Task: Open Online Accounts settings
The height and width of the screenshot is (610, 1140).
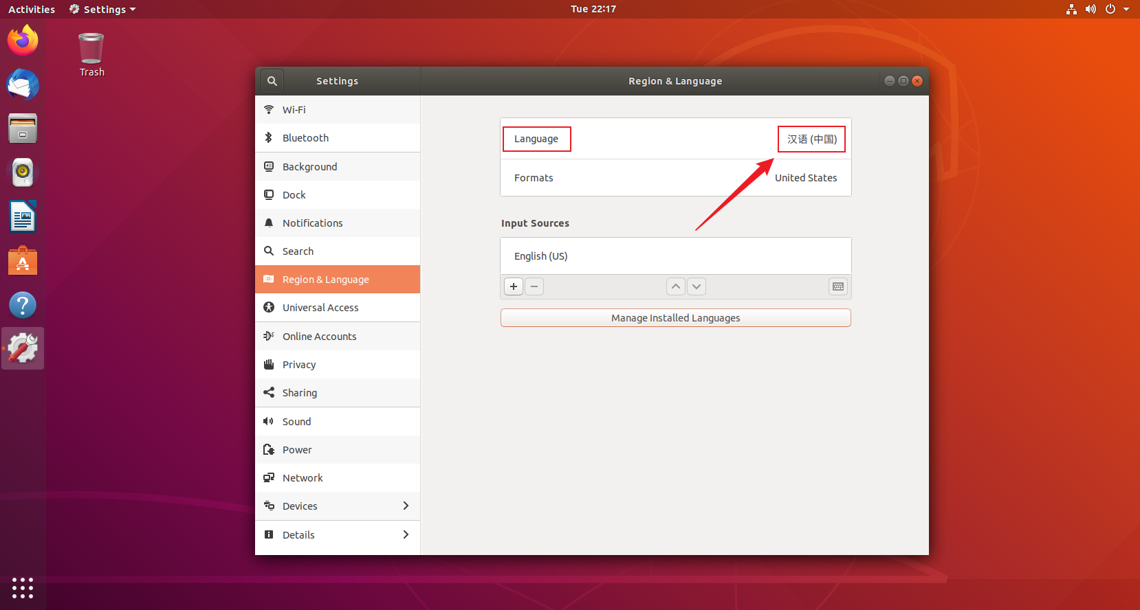Action: pyautogui.click(x=338, y=337)
